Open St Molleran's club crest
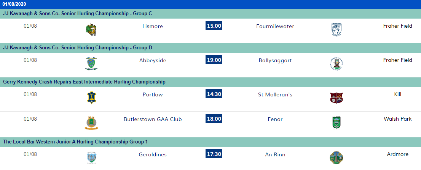 pyautogui.click(x=336, y=98)
